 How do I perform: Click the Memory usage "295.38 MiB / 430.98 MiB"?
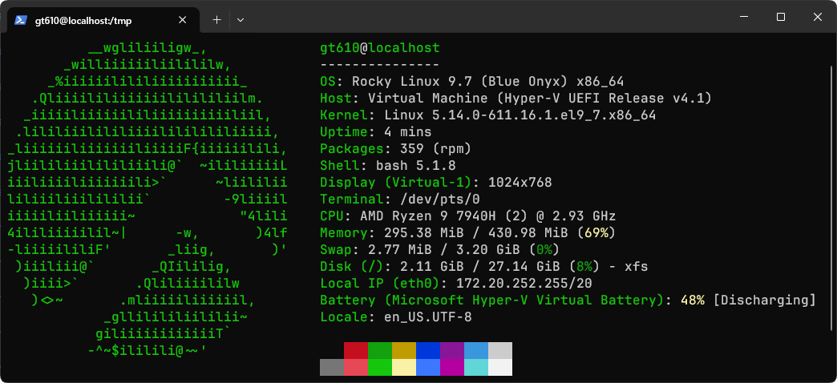(475, 233)
